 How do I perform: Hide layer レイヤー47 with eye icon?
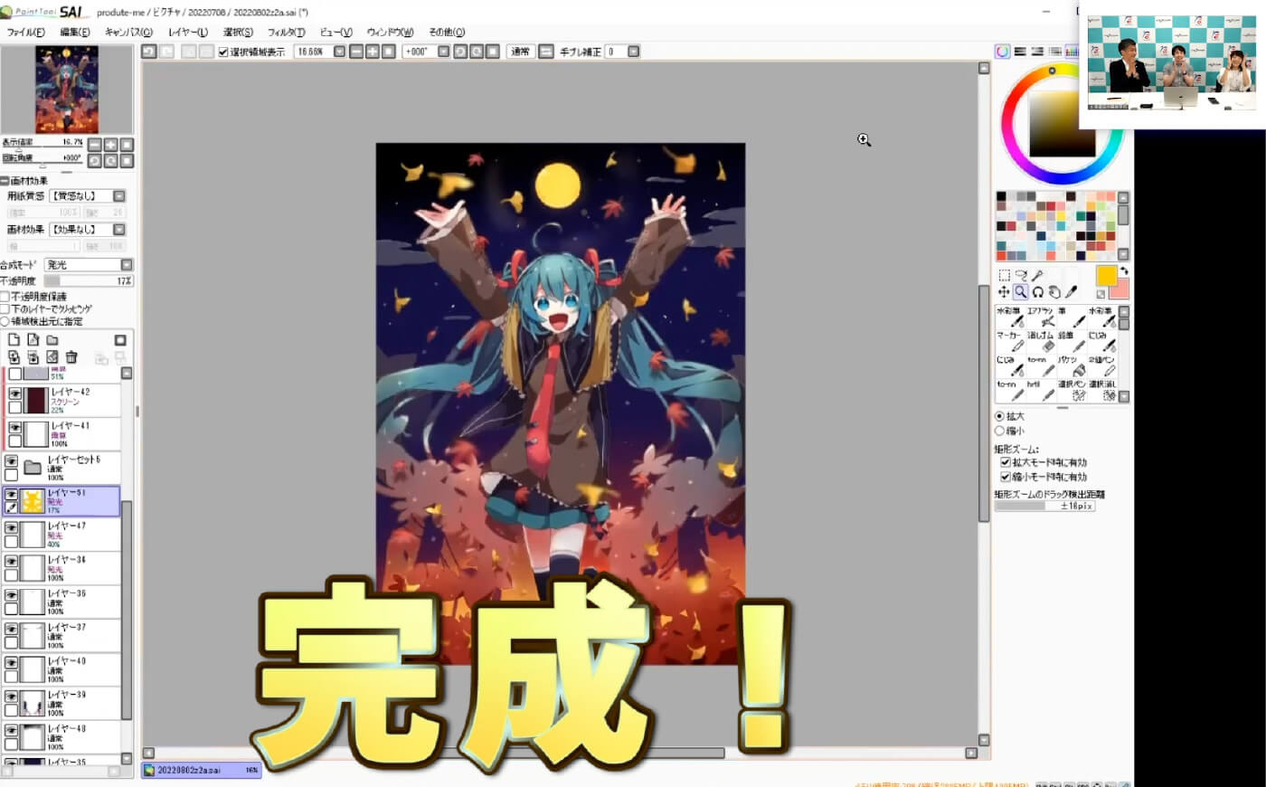click(x=11, y=528)
